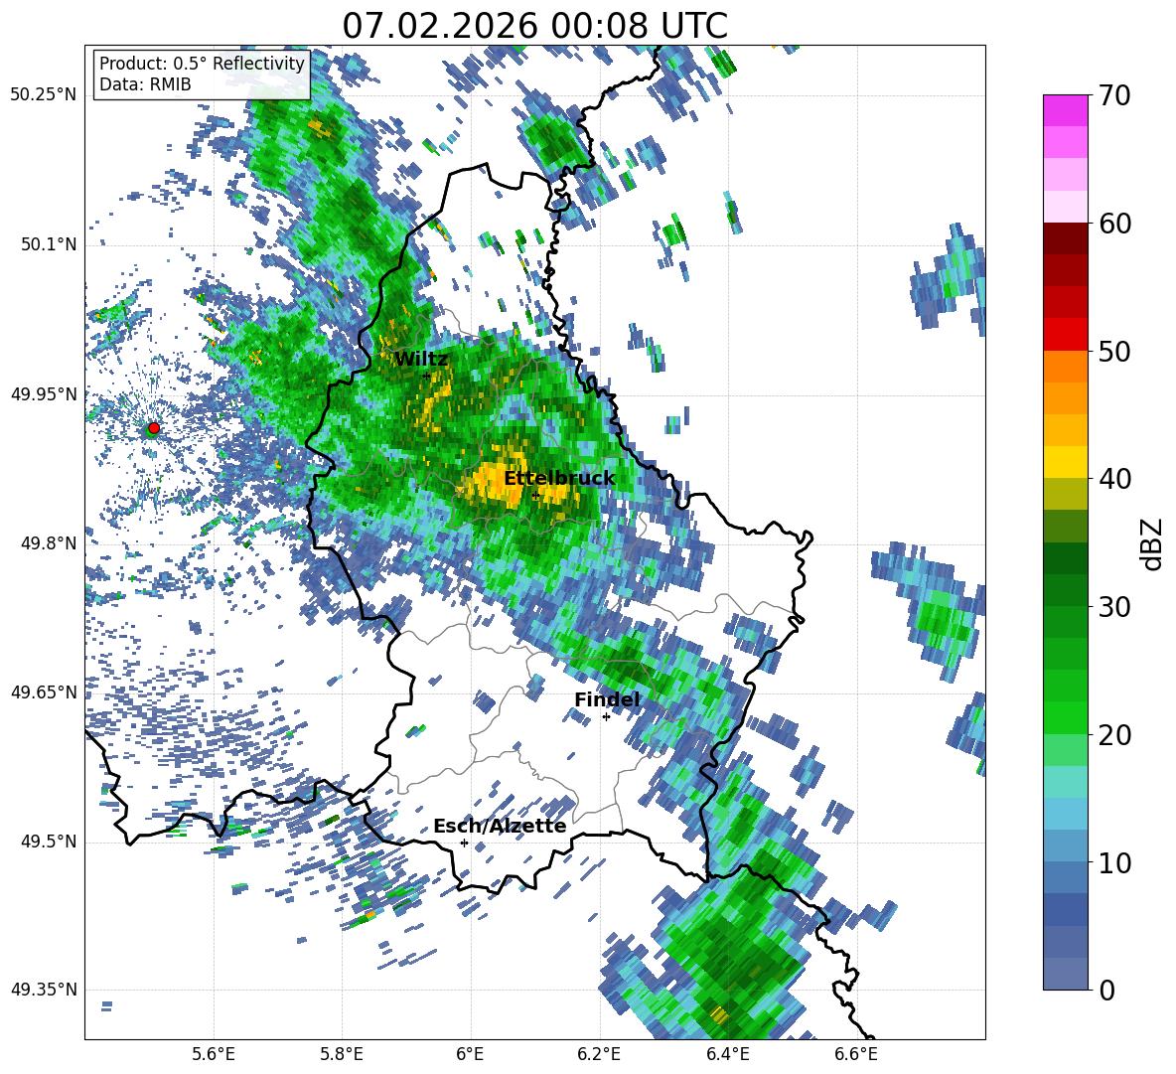The width and height of the screenshot is (1176, 1074).
Task: Click the 49.65°N latitude label
Action: coord(44,691)
